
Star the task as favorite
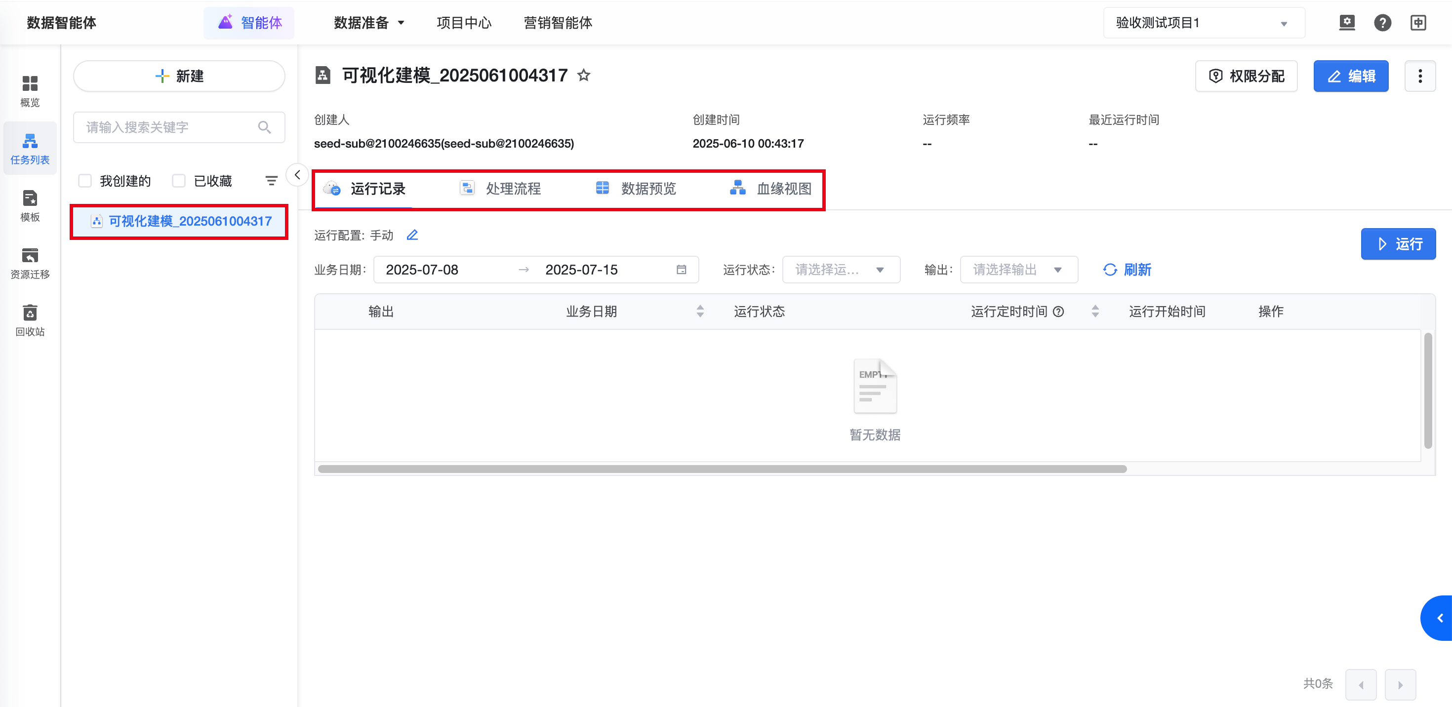coord(583,75)
